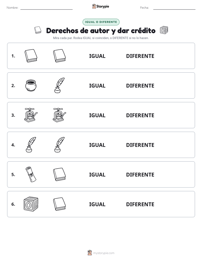Screen dimensions: 202x261
Task: Select IGUAL for row 1
Action: (x=97, y=56)
